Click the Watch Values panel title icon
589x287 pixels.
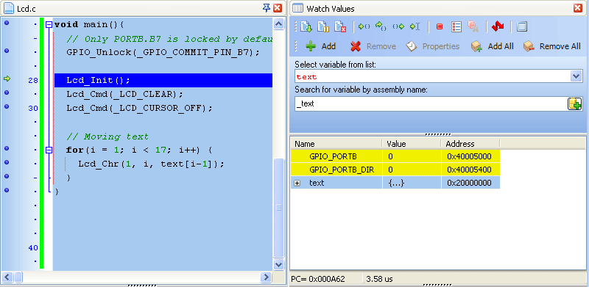click(x=298, y=8)
